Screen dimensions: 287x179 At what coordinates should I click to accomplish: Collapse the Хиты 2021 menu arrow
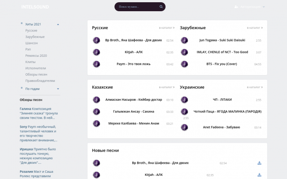coord(58,24)
